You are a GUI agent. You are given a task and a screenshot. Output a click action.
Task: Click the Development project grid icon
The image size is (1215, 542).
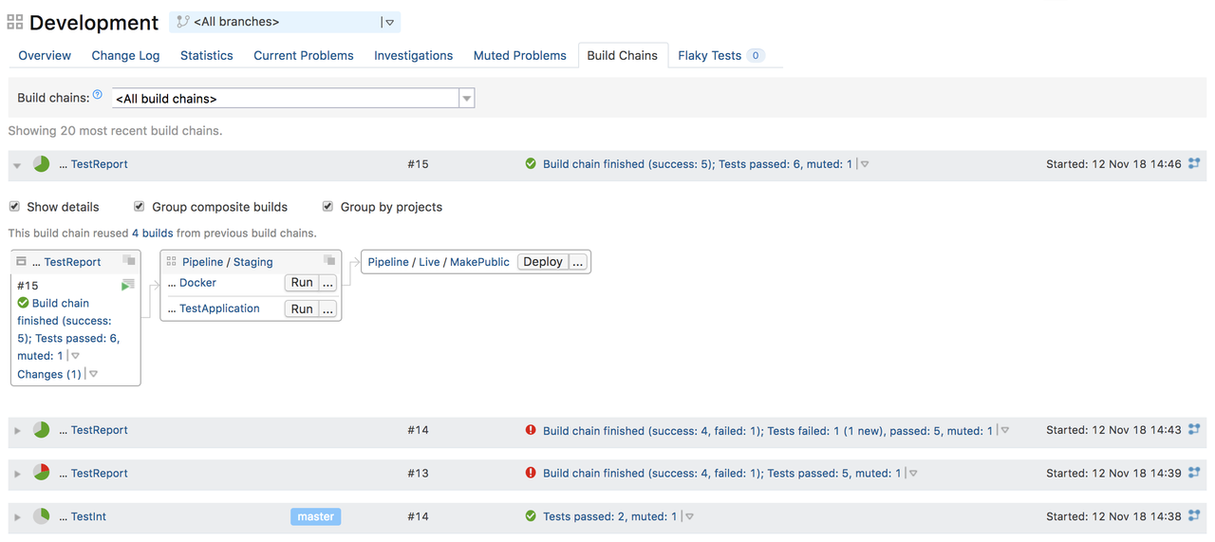tap(15, 22)
